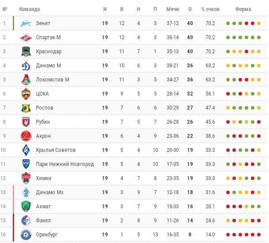Click the Fakel team emblem

point(26,221)
